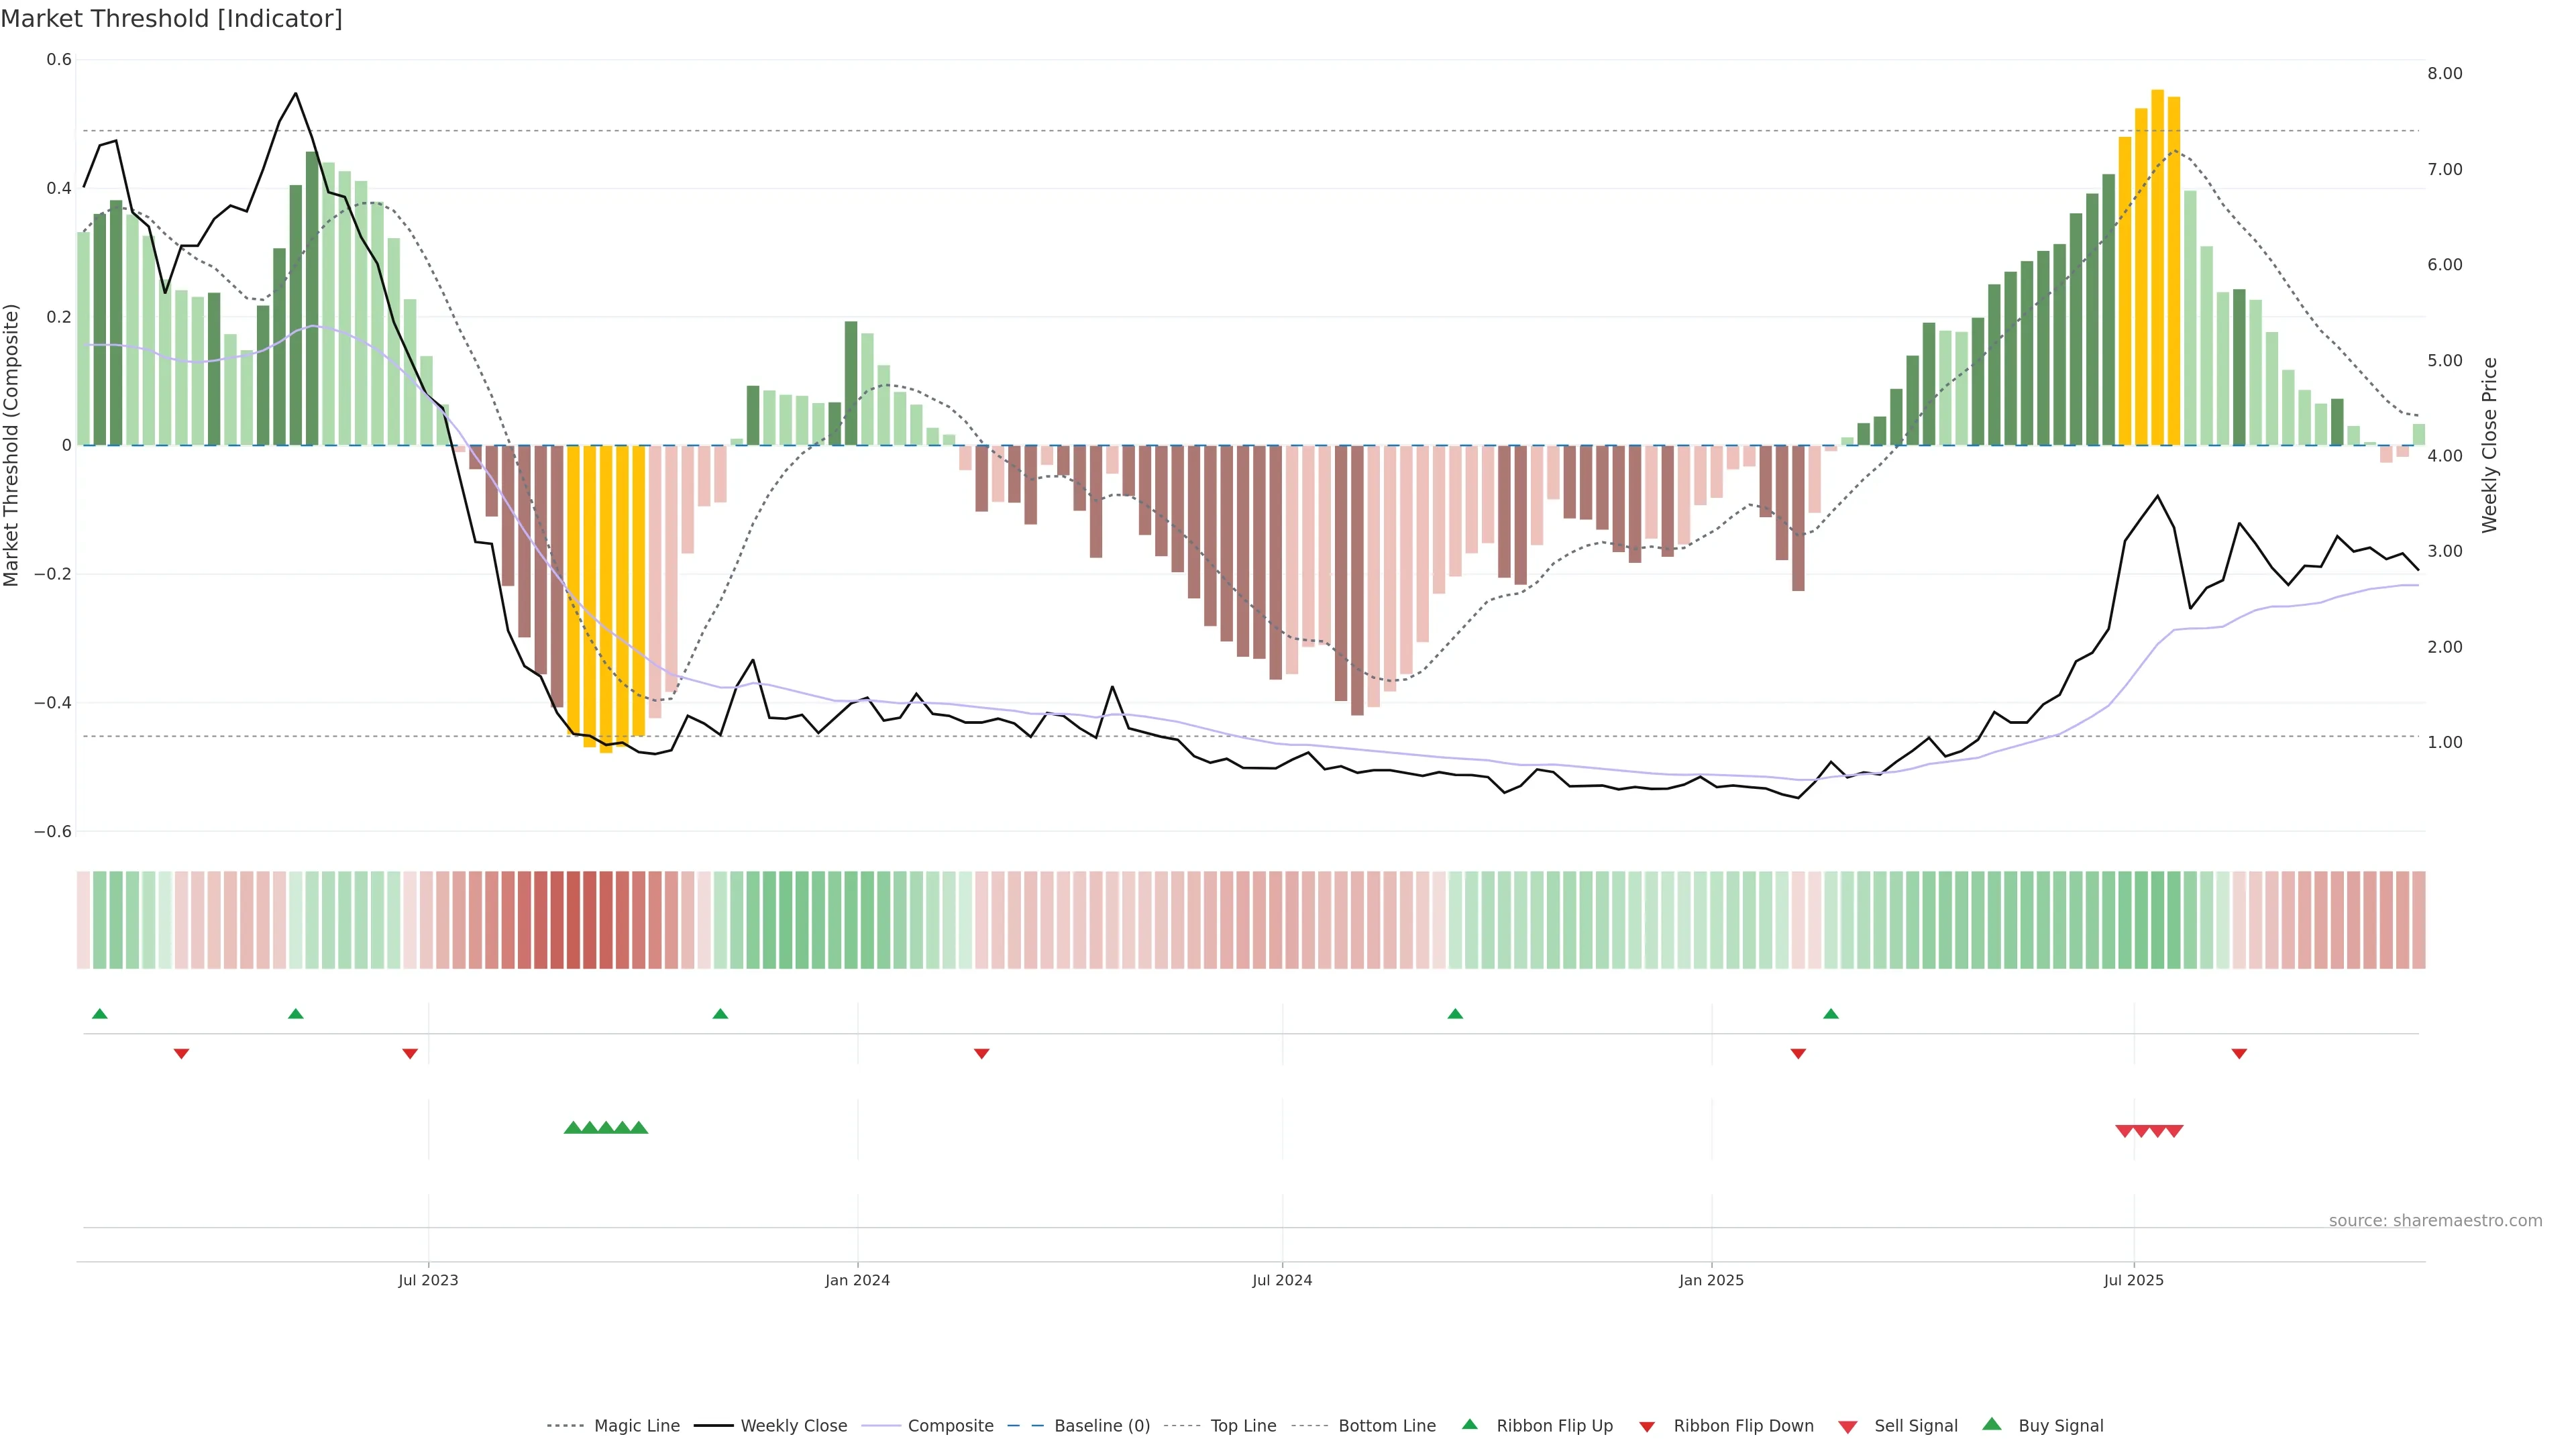Click the Jan 2024 x-axis label
This screenshot has height=1449, width=2576.
click(x=857, y=1280)
